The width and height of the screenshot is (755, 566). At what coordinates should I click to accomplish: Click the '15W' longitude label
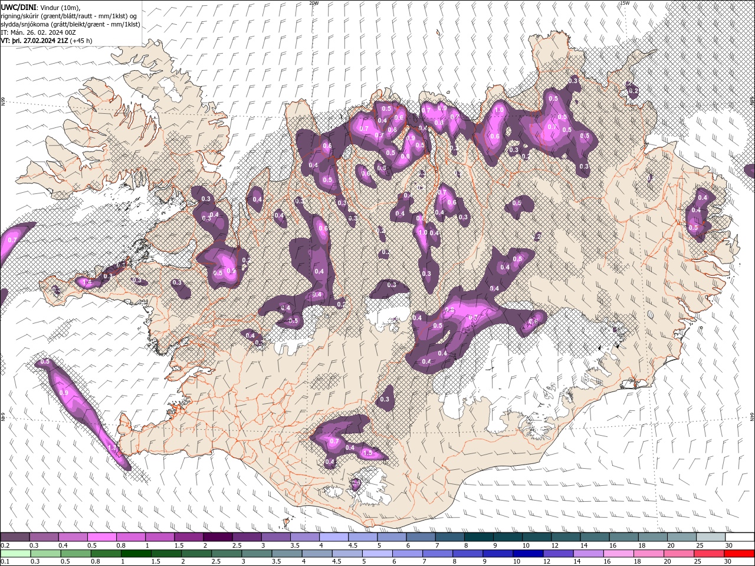(x=625, y=3)
